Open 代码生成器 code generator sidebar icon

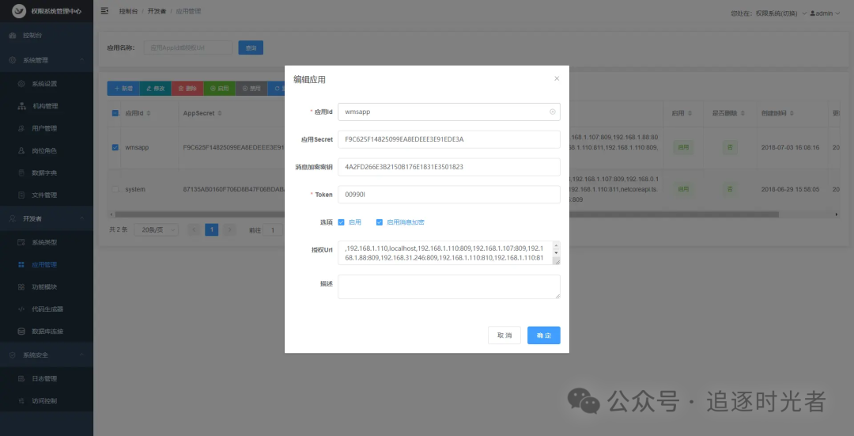pyautogui.click(x=21, y=309)
